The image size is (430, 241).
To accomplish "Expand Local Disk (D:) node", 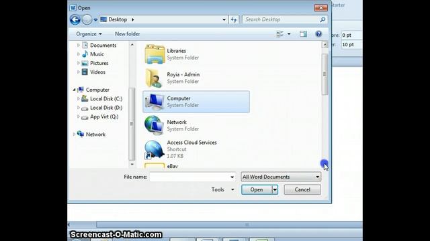I will (79, 108).
